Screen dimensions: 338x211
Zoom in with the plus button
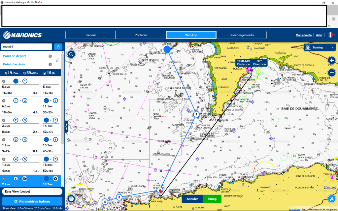[332, 61]
